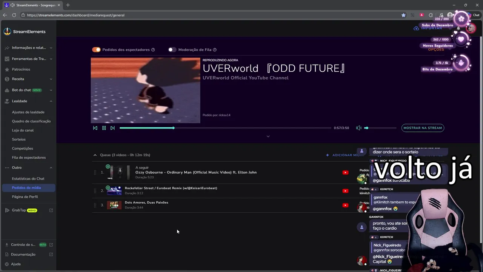Viewport: 483px width, 272px height.
Task: Collapse Outro section chevron
Action: [x=51, y=168]
